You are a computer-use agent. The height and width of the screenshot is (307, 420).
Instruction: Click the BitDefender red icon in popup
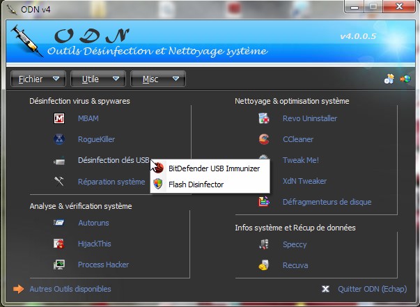point(159,168)
